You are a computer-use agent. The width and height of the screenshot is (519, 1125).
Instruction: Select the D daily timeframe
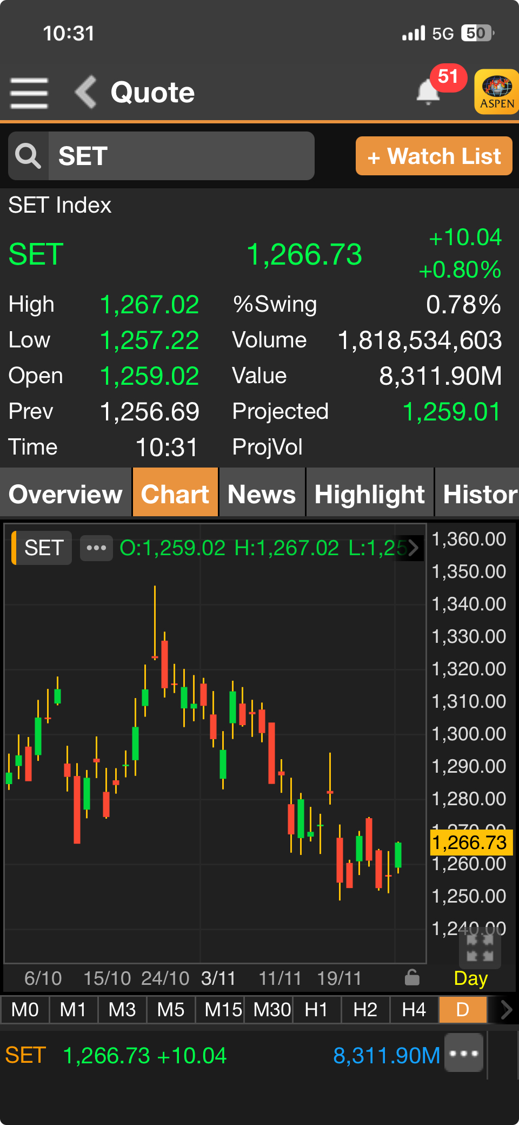tap(463, 1010)
